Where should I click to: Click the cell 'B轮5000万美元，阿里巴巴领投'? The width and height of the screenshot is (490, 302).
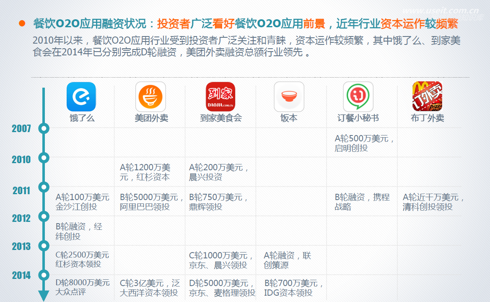(x=151, y=202)
